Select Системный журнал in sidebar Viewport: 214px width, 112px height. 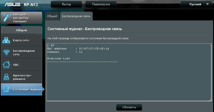coord(21,89)
